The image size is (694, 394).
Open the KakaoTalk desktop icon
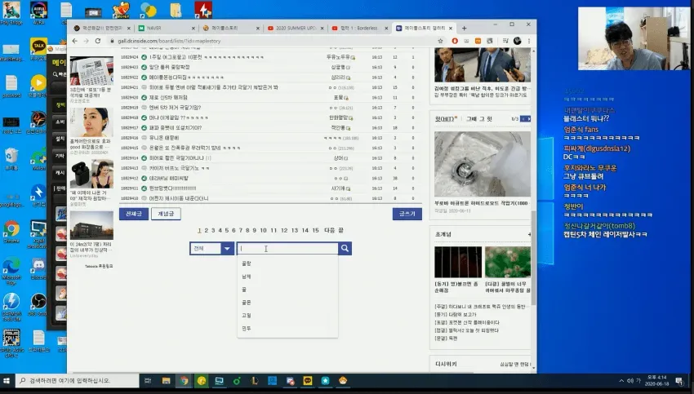38,49
